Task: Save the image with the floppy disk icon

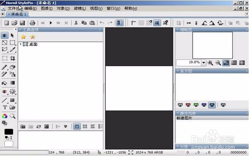Action: (x=22, y=23)
